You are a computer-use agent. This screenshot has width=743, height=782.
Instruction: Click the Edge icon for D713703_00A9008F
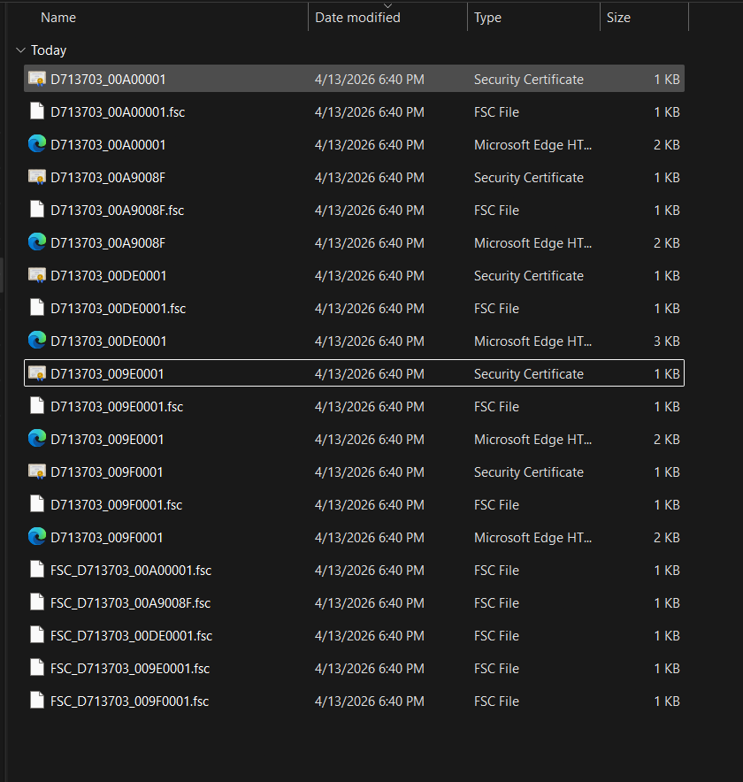tap(37, 243)
